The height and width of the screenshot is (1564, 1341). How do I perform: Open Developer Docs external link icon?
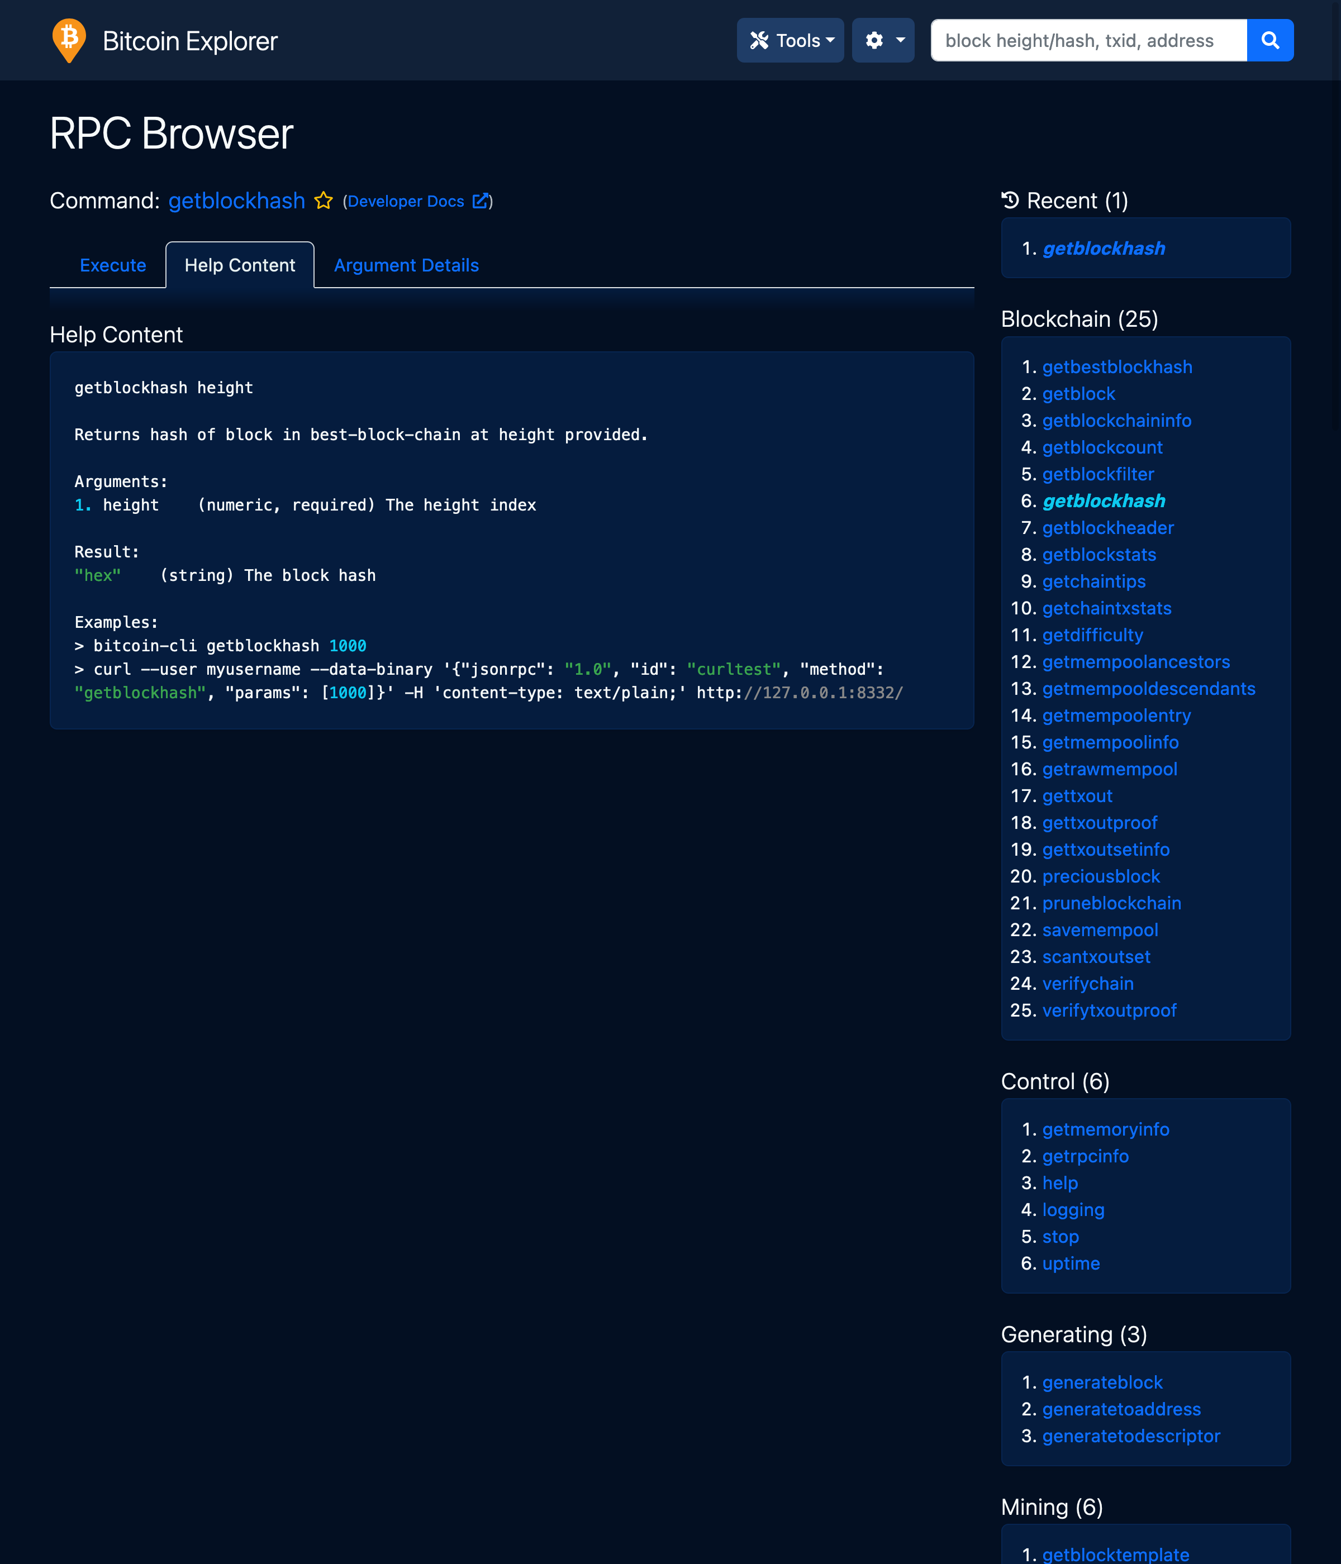coord(480,201)
